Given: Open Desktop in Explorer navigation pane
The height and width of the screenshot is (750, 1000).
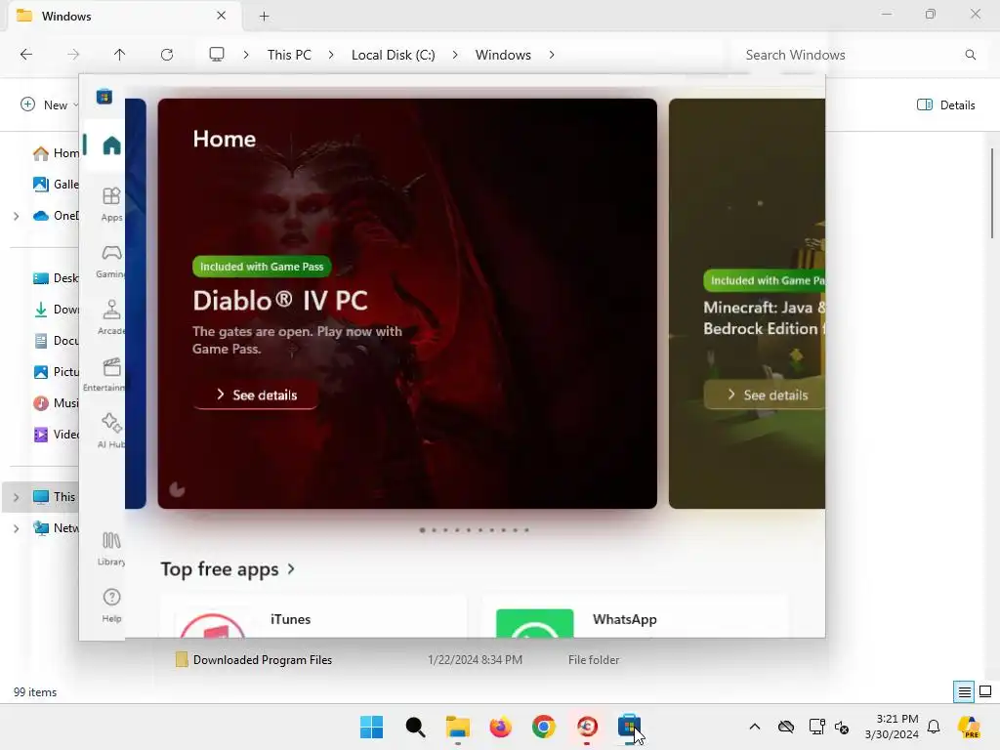Looking at the screenshot, I should tap(56, 278).
